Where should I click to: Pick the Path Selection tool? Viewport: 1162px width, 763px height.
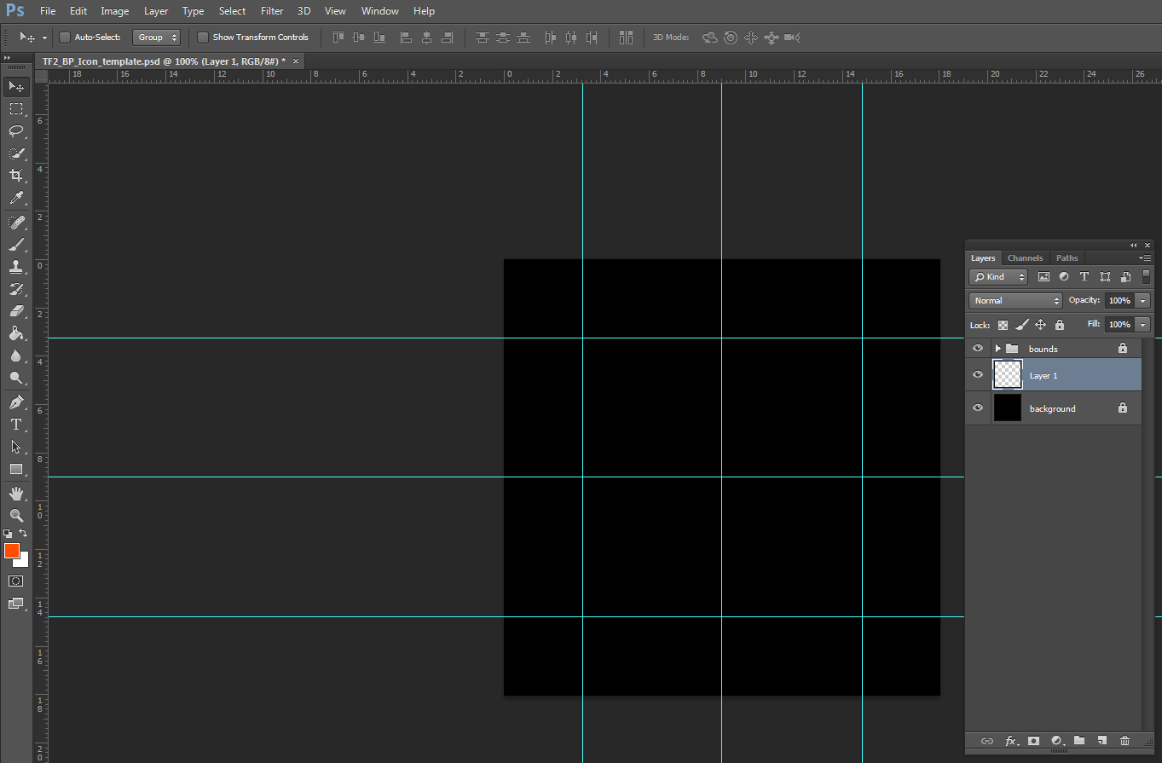tap(16, 447)
